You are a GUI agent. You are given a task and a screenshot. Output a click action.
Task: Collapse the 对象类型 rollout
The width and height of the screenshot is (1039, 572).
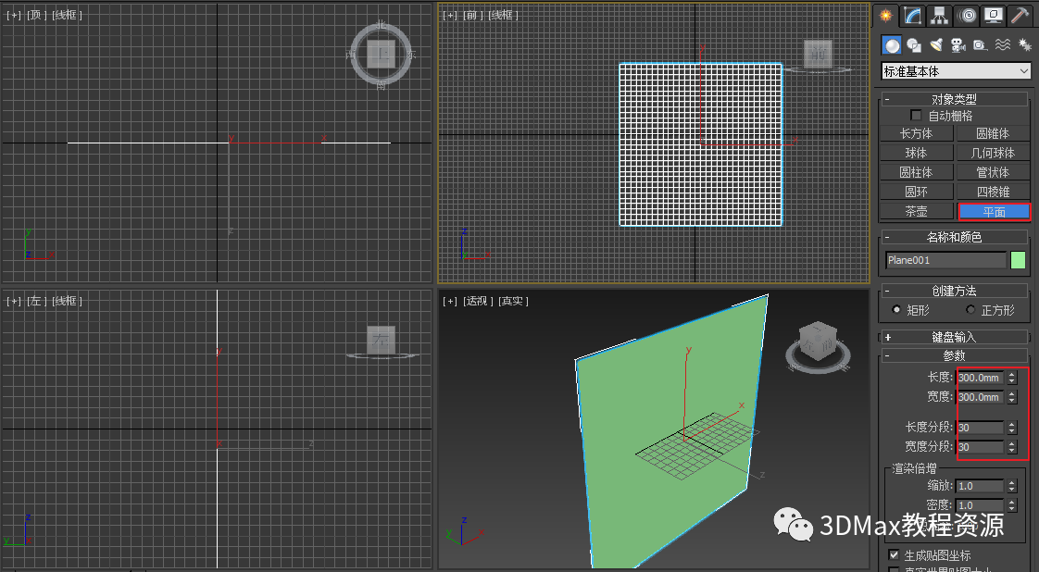pos(954,99)
